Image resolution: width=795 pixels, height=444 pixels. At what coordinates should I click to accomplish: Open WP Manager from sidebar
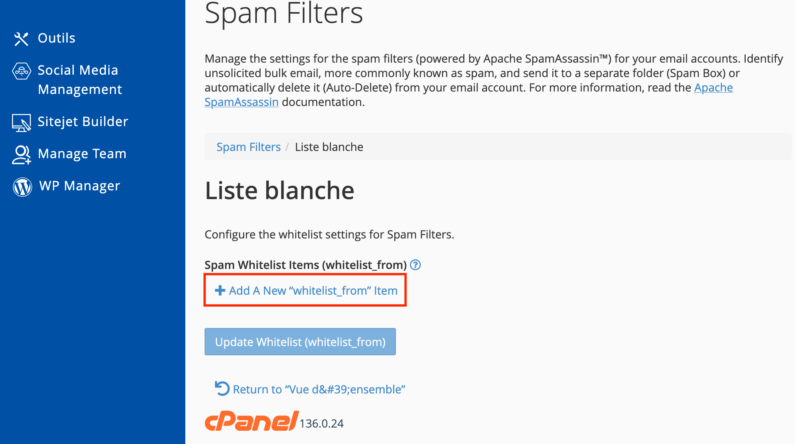[79, 186]
